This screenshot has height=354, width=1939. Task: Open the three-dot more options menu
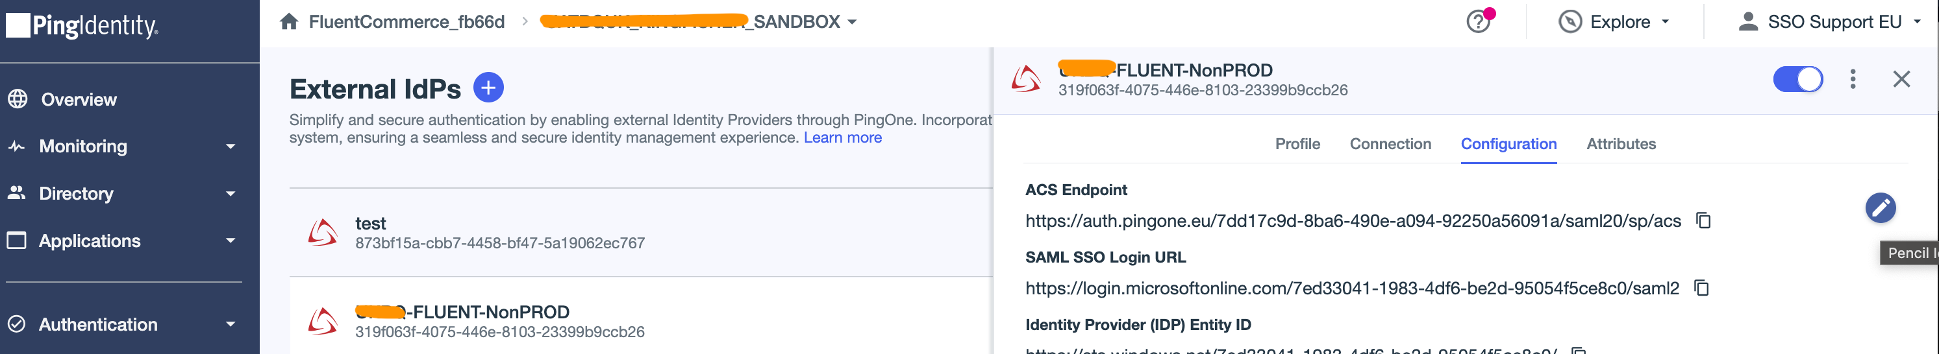pos(1853,79)
